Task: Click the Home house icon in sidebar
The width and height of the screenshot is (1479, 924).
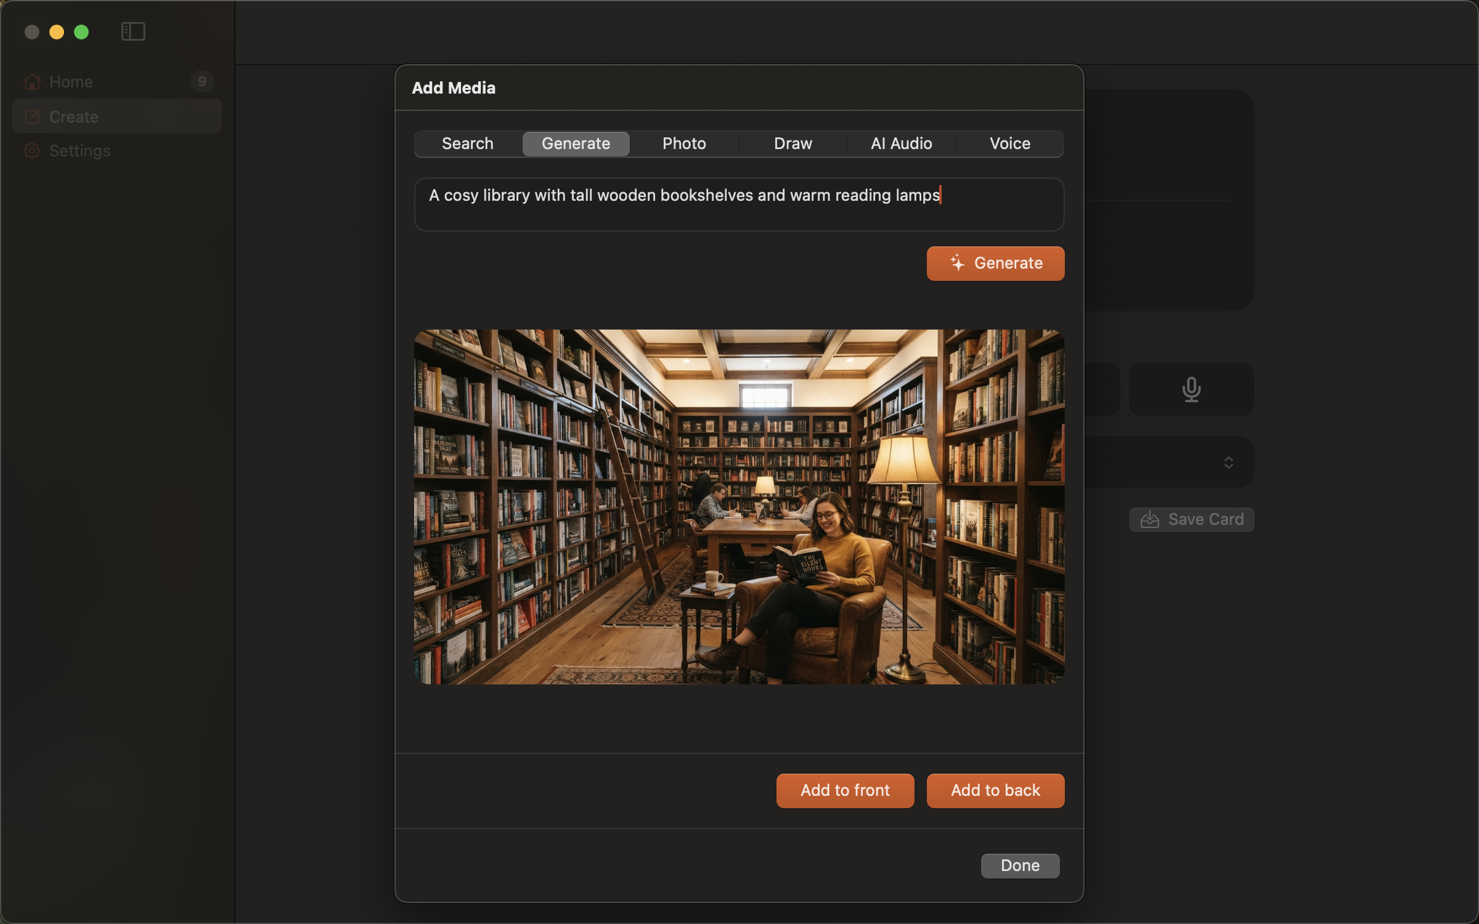Action: click(x=32, y=81)
